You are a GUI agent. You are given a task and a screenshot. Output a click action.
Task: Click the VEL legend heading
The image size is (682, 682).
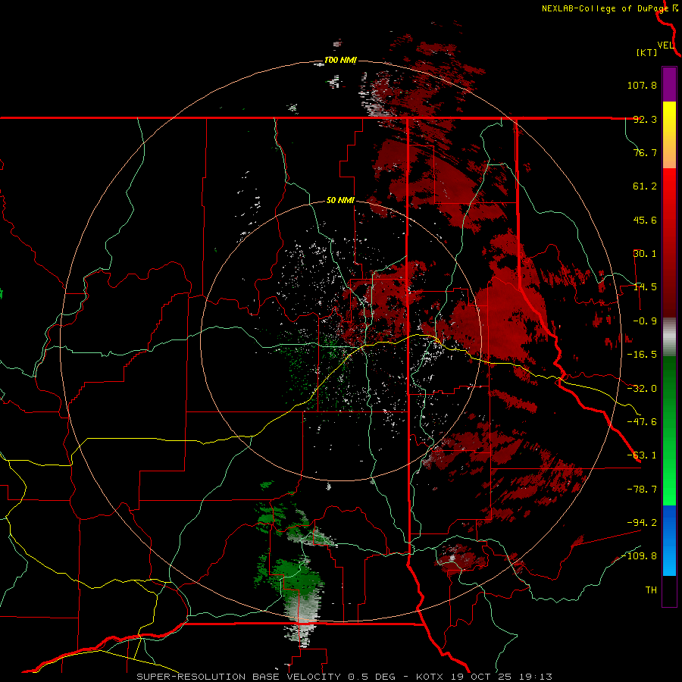click(665, 45)
